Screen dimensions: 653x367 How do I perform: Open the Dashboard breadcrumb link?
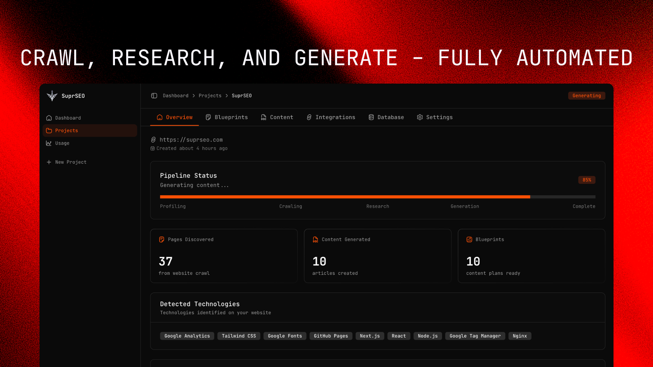click(175, 95)
